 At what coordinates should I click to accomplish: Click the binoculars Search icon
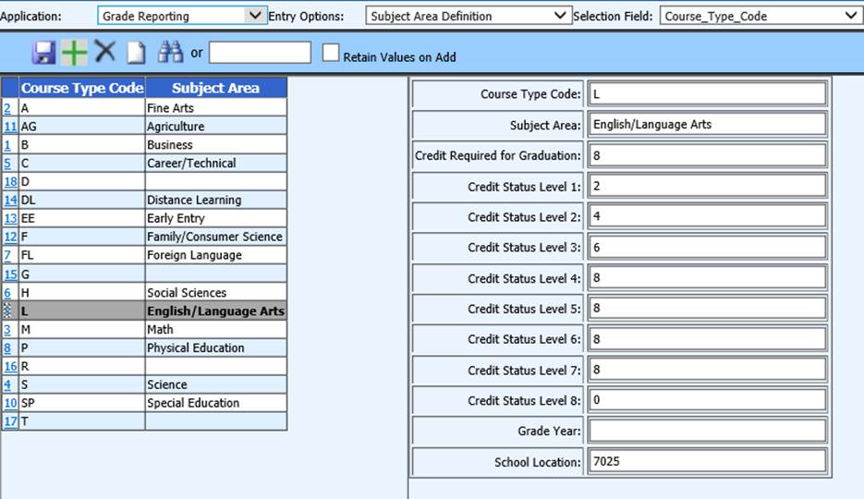click(170, 53)
